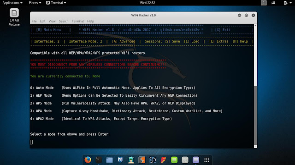Image resolution: width=295 pixels, height=165 pixels.
Task: Expand the Applications menu in top bar
Action: [x=12, y=3]
